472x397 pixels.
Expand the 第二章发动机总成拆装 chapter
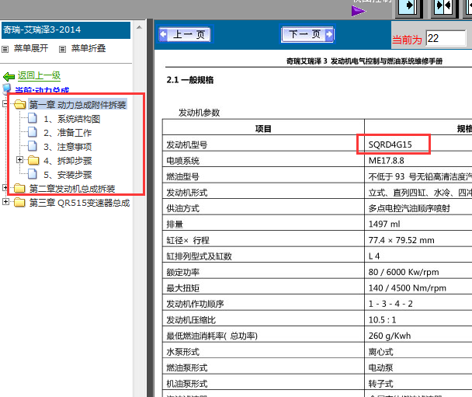pyautogui.click(x=5, y=188)
